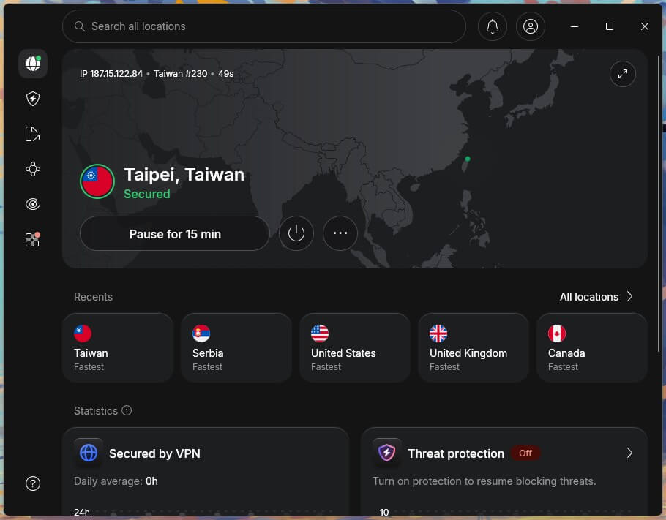Screen dimensions: 666x520
Task: Minimize the VPN window
Action: tap(575, 26)
